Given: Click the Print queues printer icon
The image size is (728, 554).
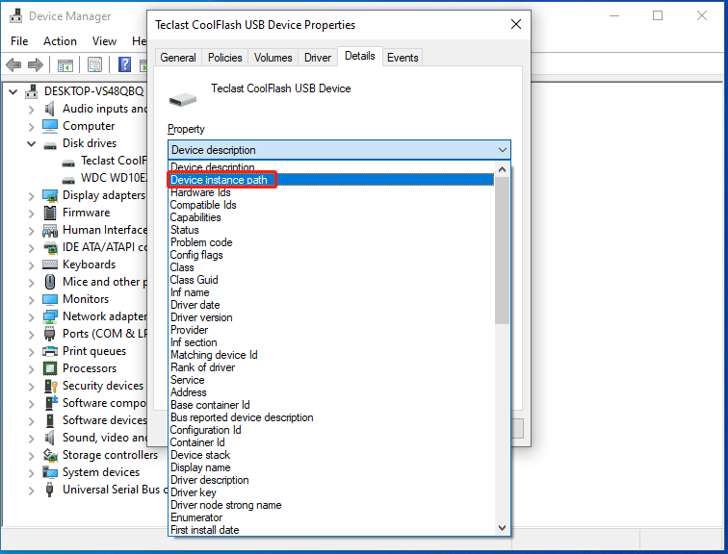Looking at the screenshot, I should (50, 351).
